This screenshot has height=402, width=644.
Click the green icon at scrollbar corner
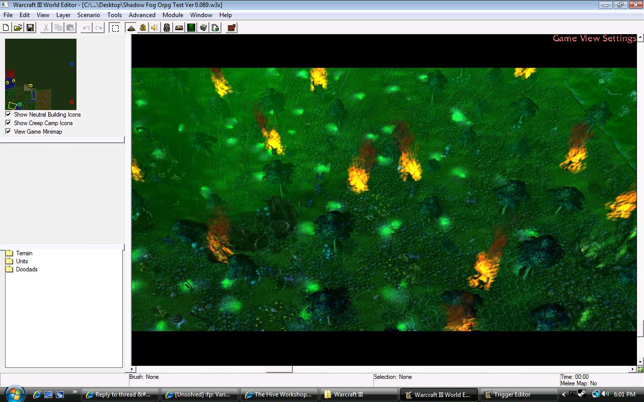640,369
